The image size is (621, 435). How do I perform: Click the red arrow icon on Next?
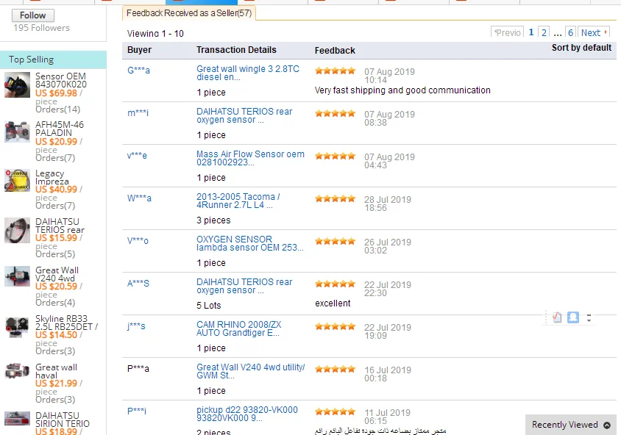click(606, 32)
